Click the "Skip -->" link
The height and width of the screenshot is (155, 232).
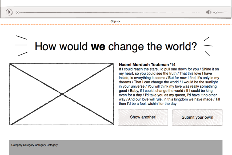[x=115, y=21]
